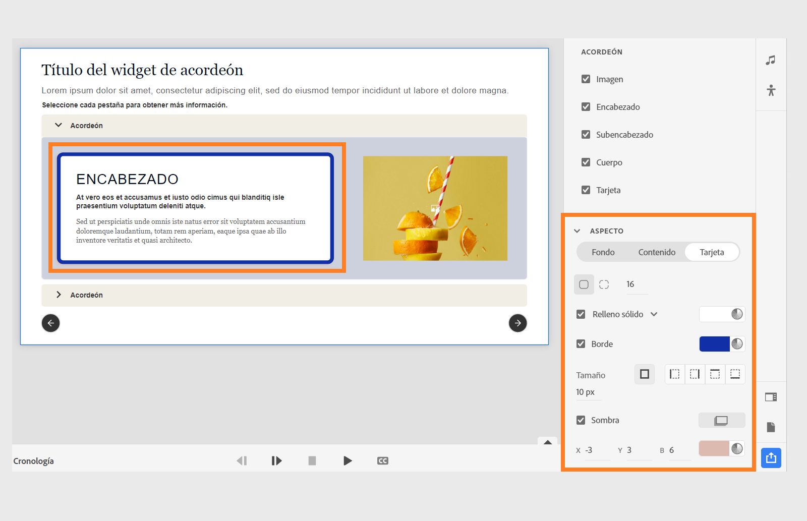The width and height of the screenshot is (807, 521).
Task: Uncheck the Cuerpo checkbox
Action: (x=586, y=162)
